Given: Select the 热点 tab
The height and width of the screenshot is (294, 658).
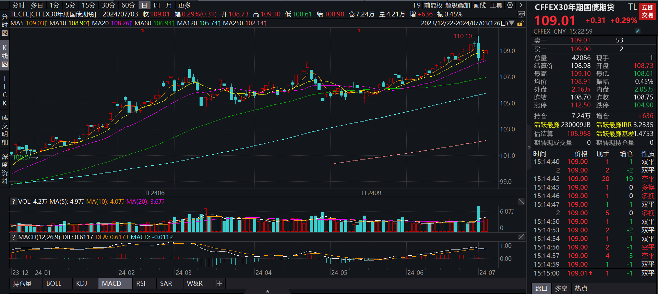Looking at the screenshot, I should [581, 288].
